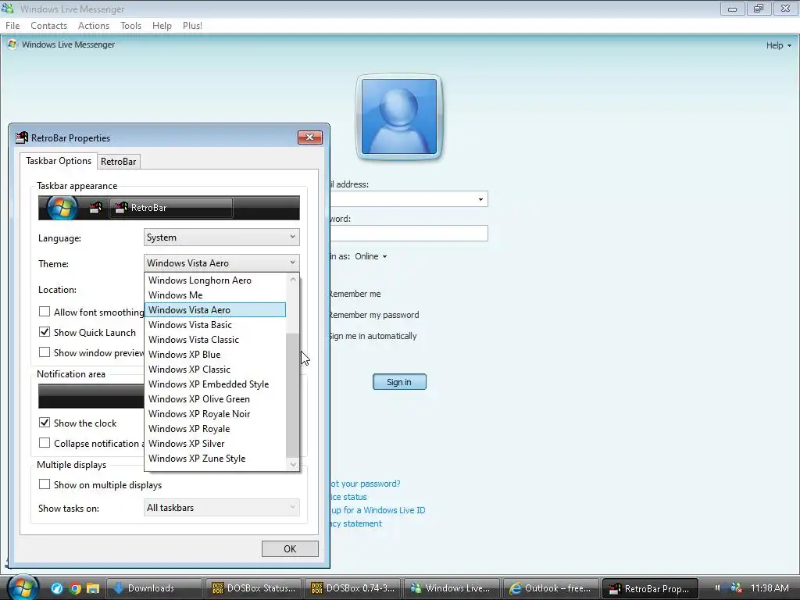Open the File menu
This screenshot has height=600, width=800.
(12, 26)
